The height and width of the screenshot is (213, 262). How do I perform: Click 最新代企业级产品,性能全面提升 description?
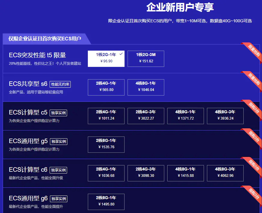click(x=36, y=207)
